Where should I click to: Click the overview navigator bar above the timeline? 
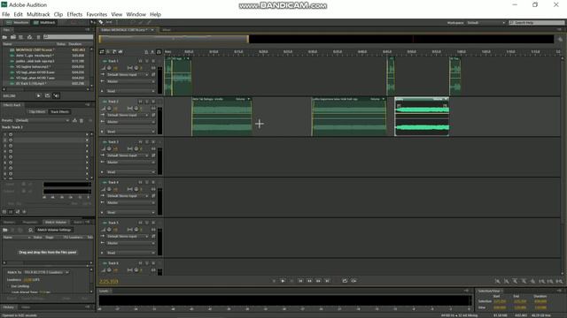tap(327, 39)
